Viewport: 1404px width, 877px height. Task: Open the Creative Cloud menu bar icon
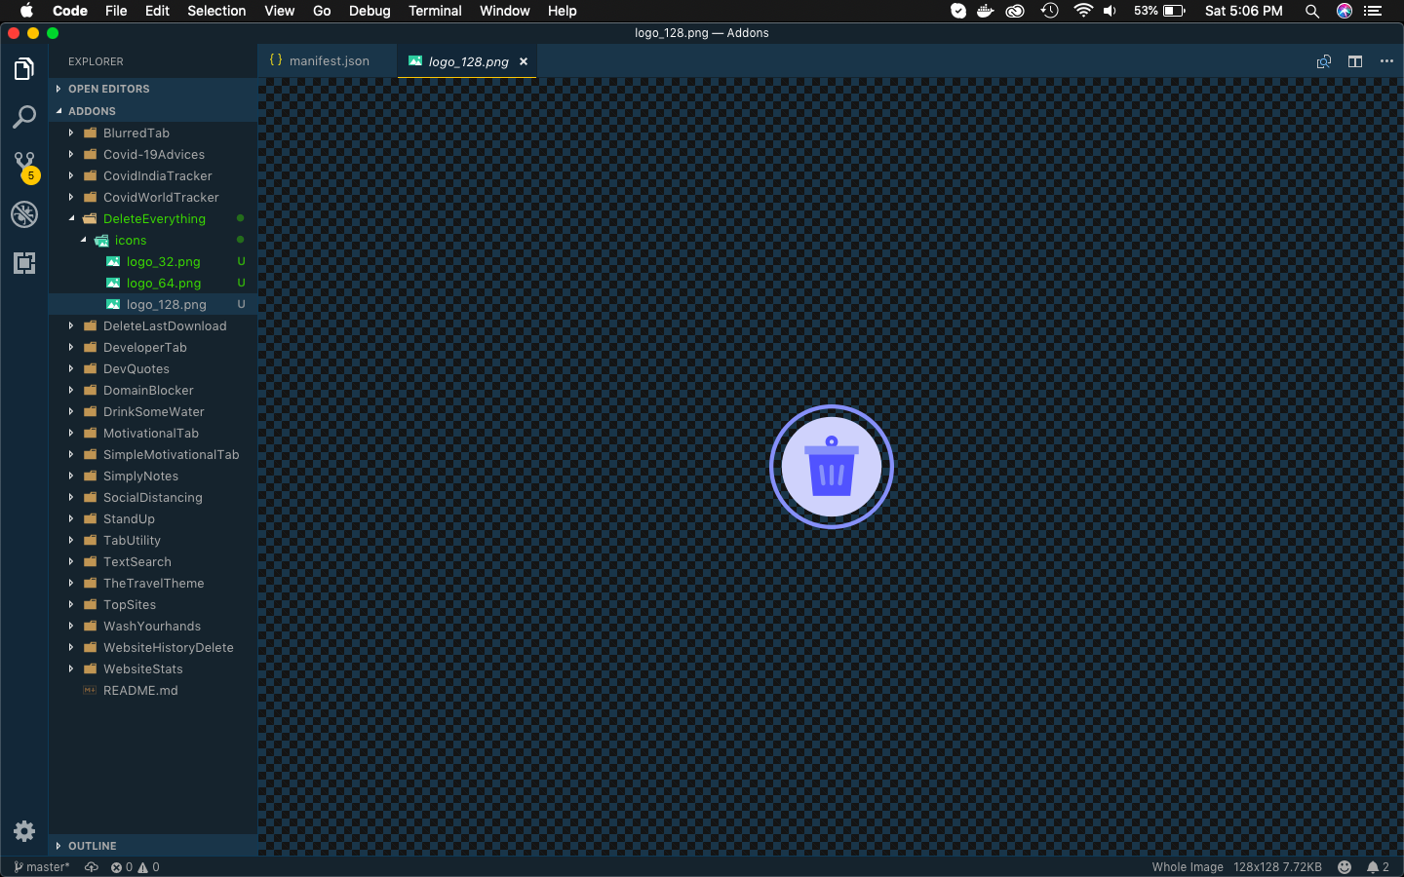[x=1015, y=11]
